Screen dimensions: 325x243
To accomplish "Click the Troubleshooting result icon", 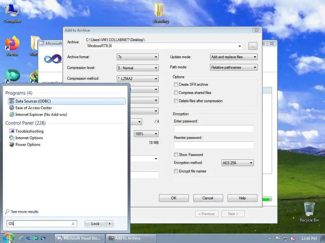I will (x=12, y=131).
